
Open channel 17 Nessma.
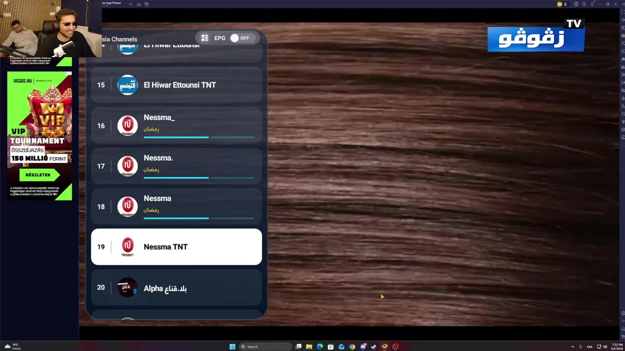176,166
